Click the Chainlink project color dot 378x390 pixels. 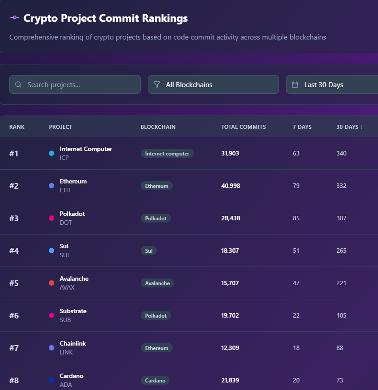tap(52, 348)
